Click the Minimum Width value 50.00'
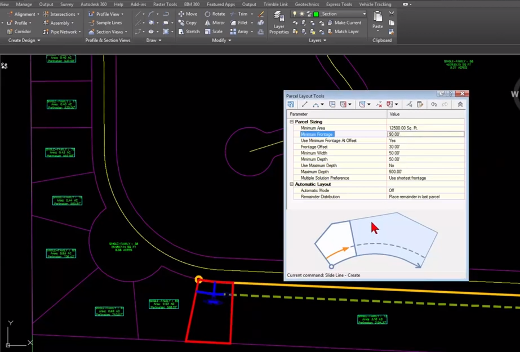This screenshot has height=352, width=520. pyautogui.click(x=425, y=153)
